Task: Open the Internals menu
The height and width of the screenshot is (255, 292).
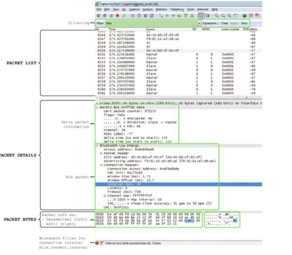Action: point(203,9)
